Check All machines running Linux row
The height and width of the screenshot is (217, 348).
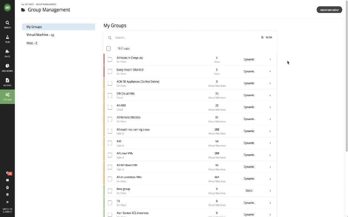click(110, 131)
